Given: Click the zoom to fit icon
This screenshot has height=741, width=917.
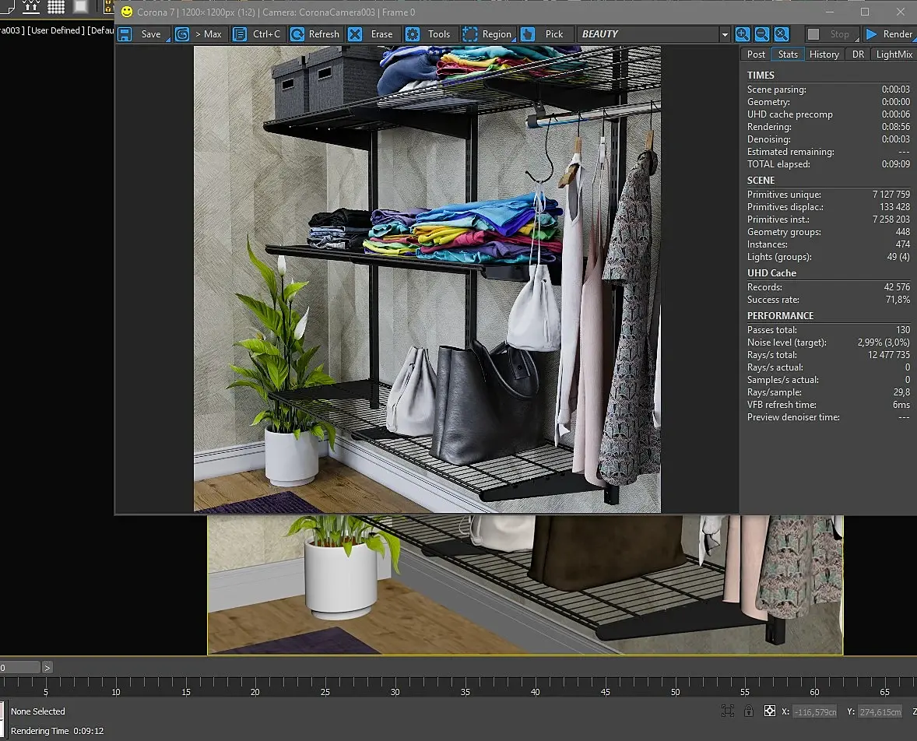Looking at the screenshot, I should pos(782,34).
